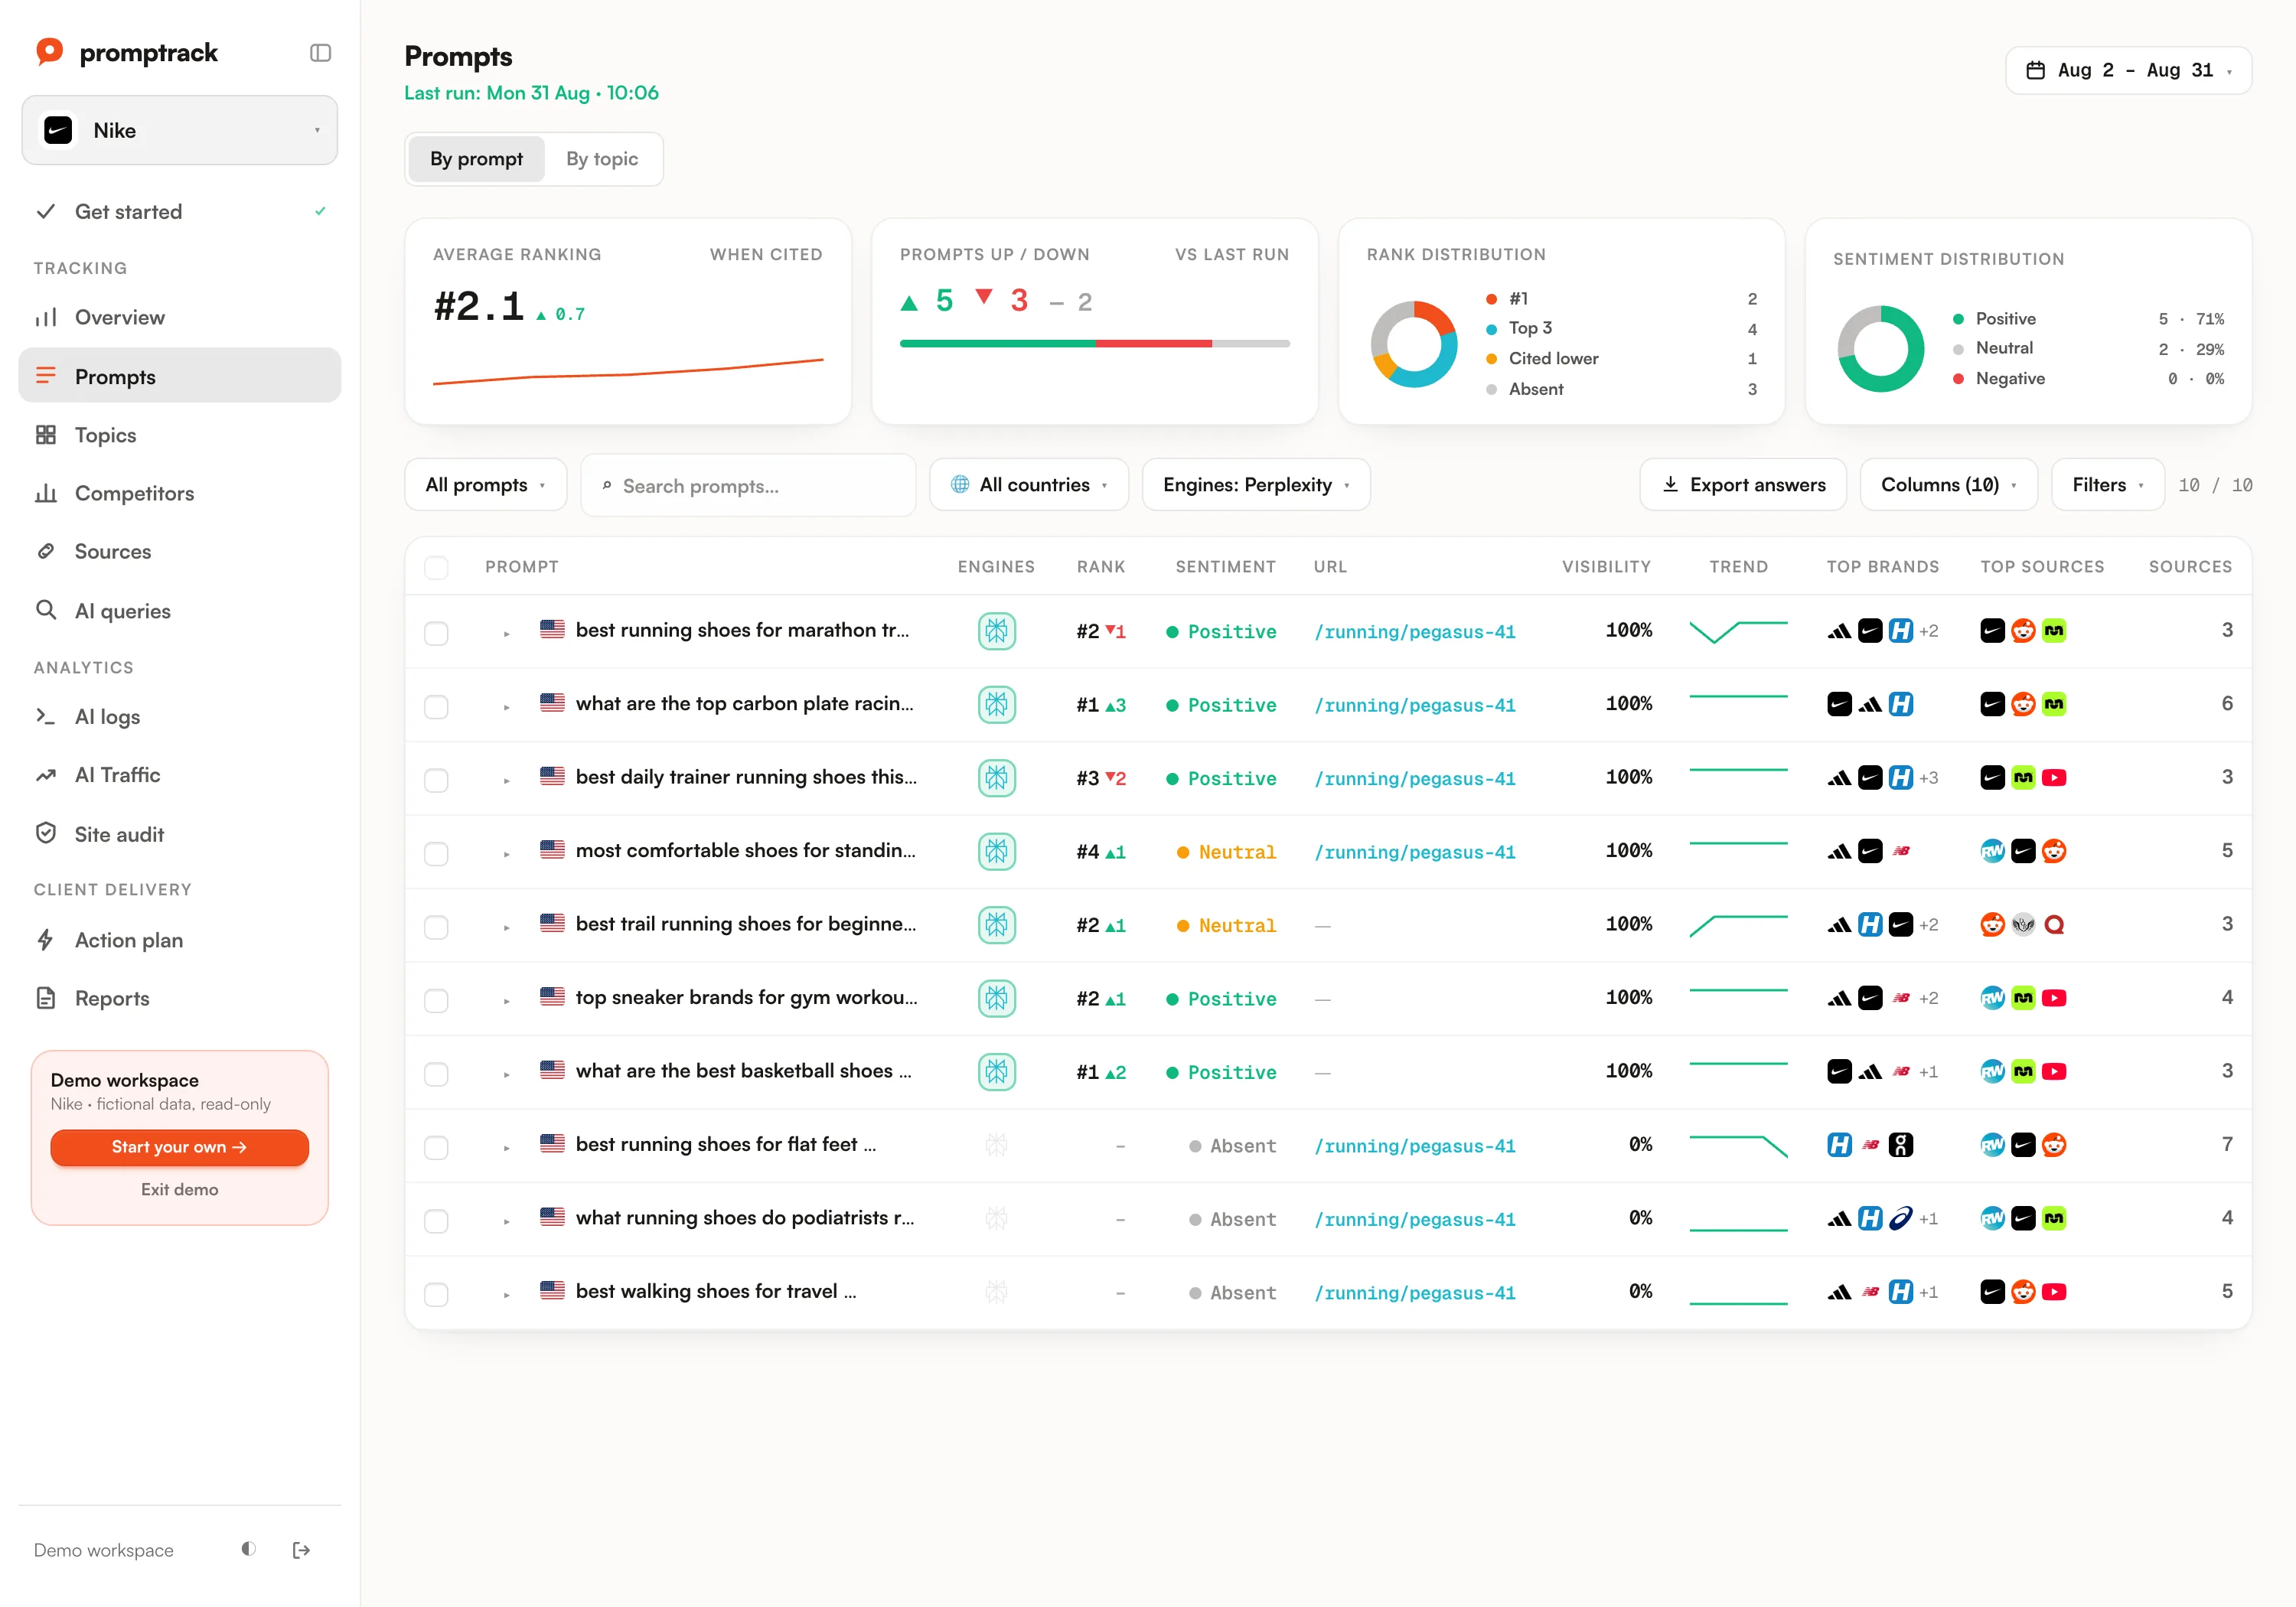Viewport: 2296px width, 1607px height.
Task: Expand the flat feet prompt row
Action: pos(506,1147)
